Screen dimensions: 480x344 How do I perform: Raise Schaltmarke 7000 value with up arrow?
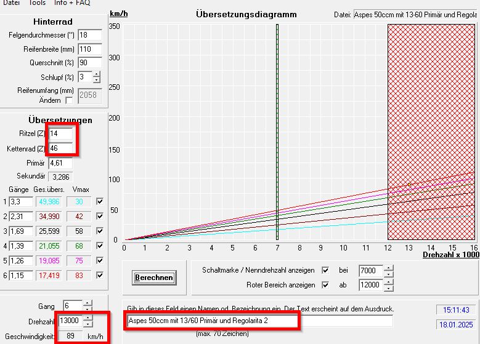tap(388, 267)
